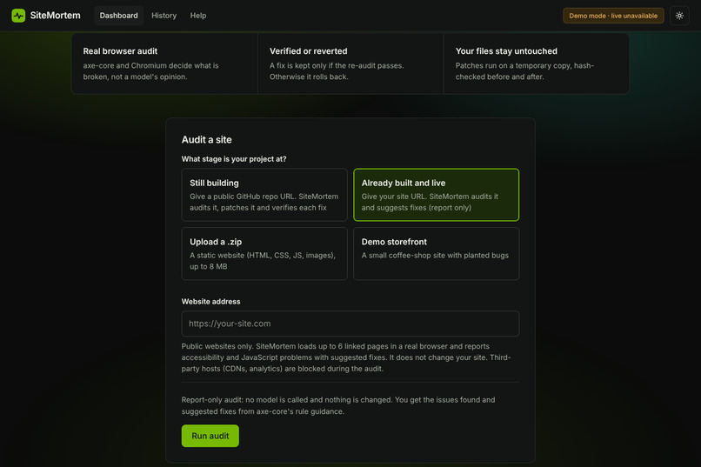The image size is (701, 467).
Task: Open the Dashboard tab
Action: [x=118, y=16]
